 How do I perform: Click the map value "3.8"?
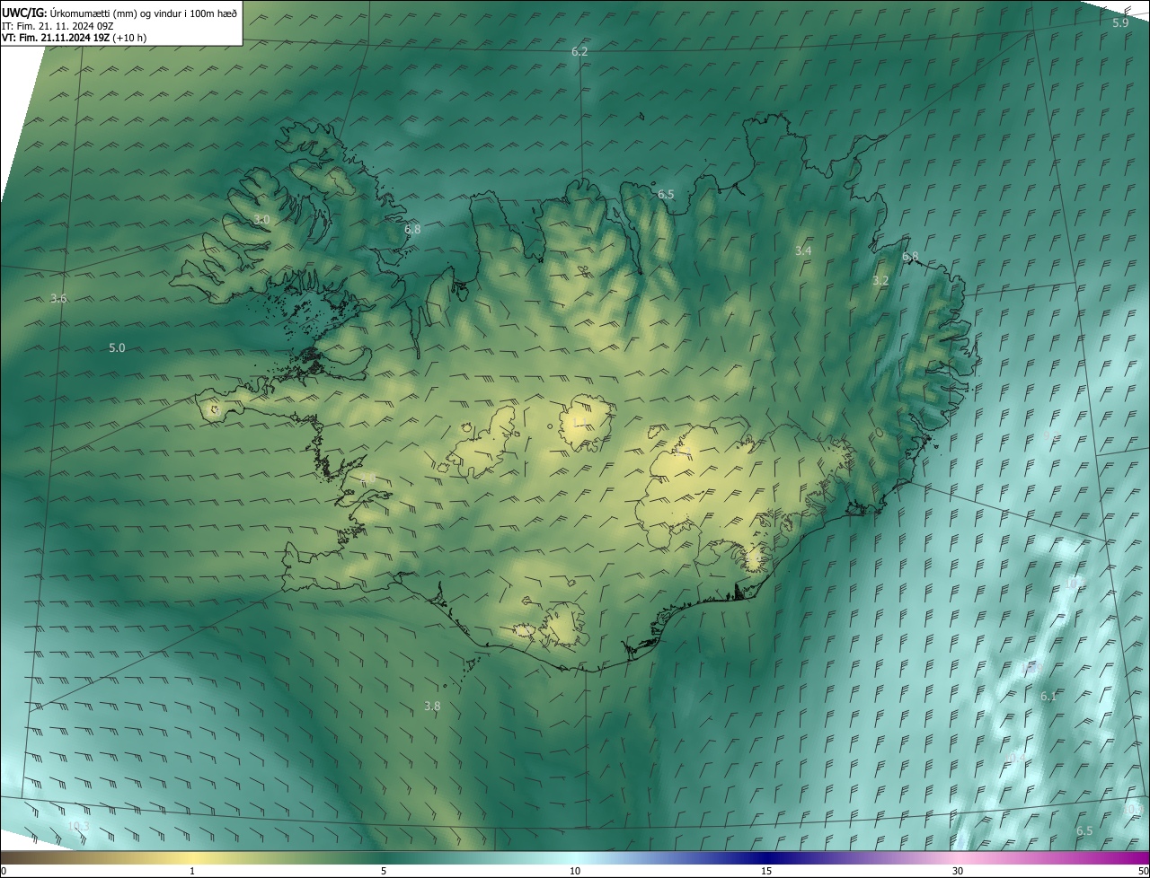pos(432,706)
